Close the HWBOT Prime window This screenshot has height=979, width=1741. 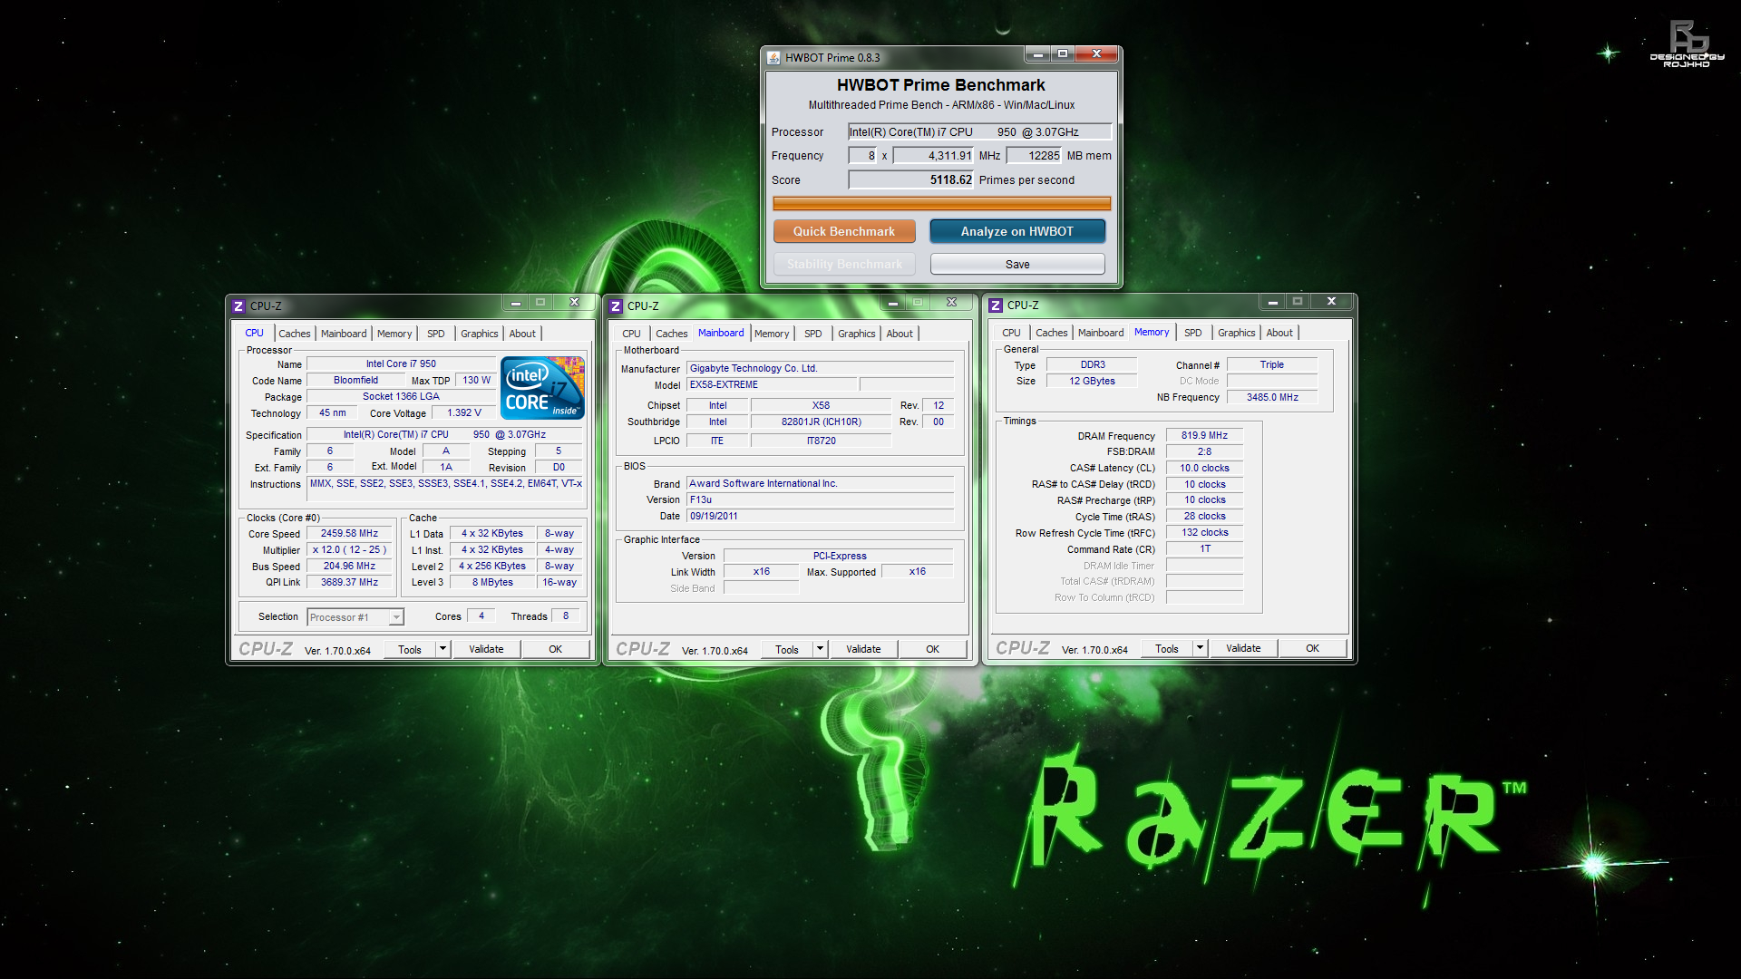tap(1096, 54)
